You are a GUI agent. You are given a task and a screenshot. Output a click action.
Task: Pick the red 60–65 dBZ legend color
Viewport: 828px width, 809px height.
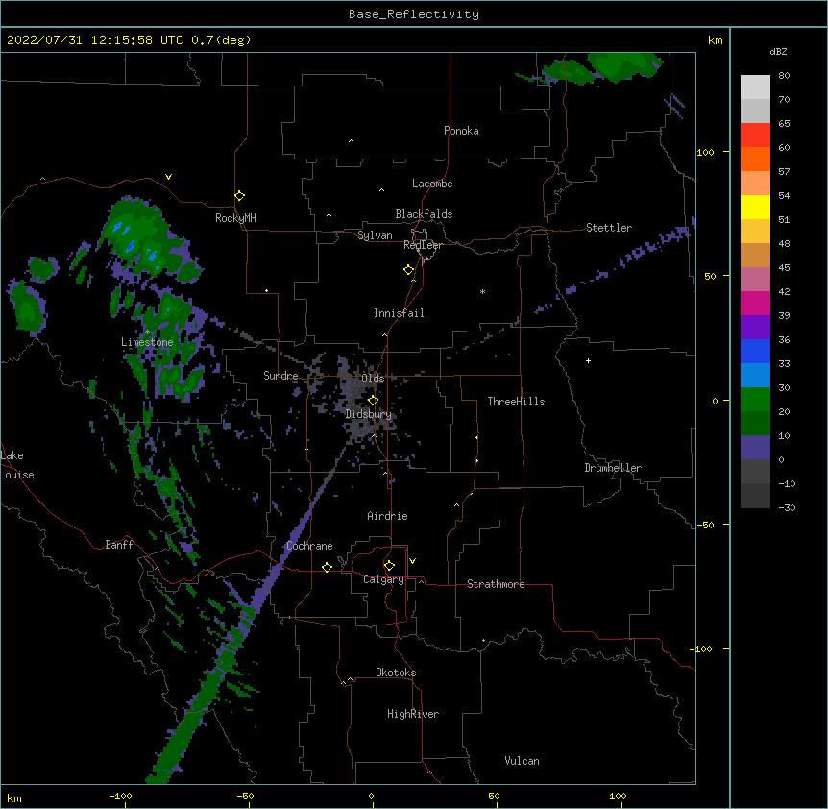(755, 135)
